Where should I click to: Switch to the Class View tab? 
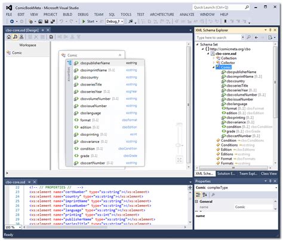269,173
